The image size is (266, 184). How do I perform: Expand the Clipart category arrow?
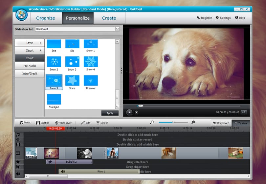(40, 51)
